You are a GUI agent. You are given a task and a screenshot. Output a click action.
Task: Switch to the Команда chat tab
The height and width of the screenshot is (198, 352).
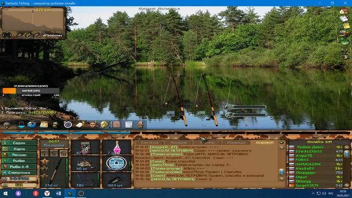coord(236,142)
